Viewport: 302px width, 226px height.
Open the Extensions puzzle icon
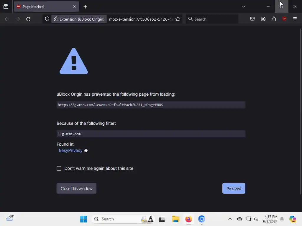(274, 19)
